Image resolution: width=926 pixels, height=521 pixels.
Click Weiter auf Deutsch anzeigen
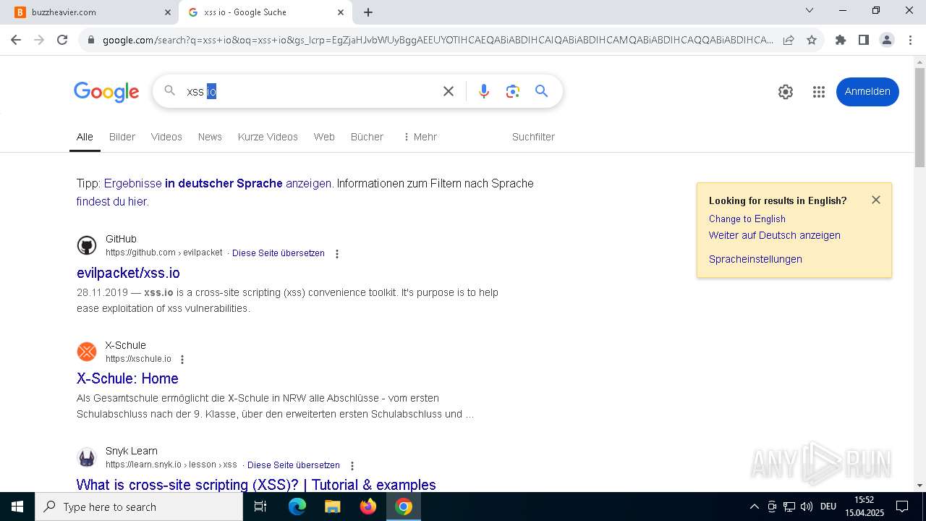(775, 235)
